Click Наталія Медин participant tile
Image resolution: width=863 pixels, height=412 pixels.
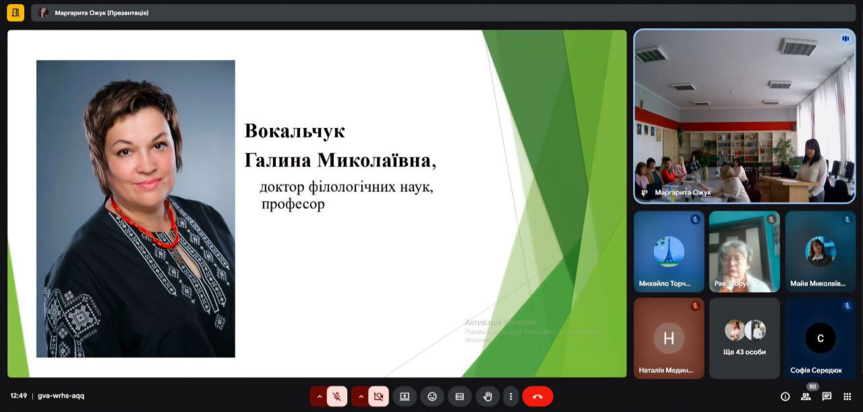pyautogui.click(x=669, y=338)
